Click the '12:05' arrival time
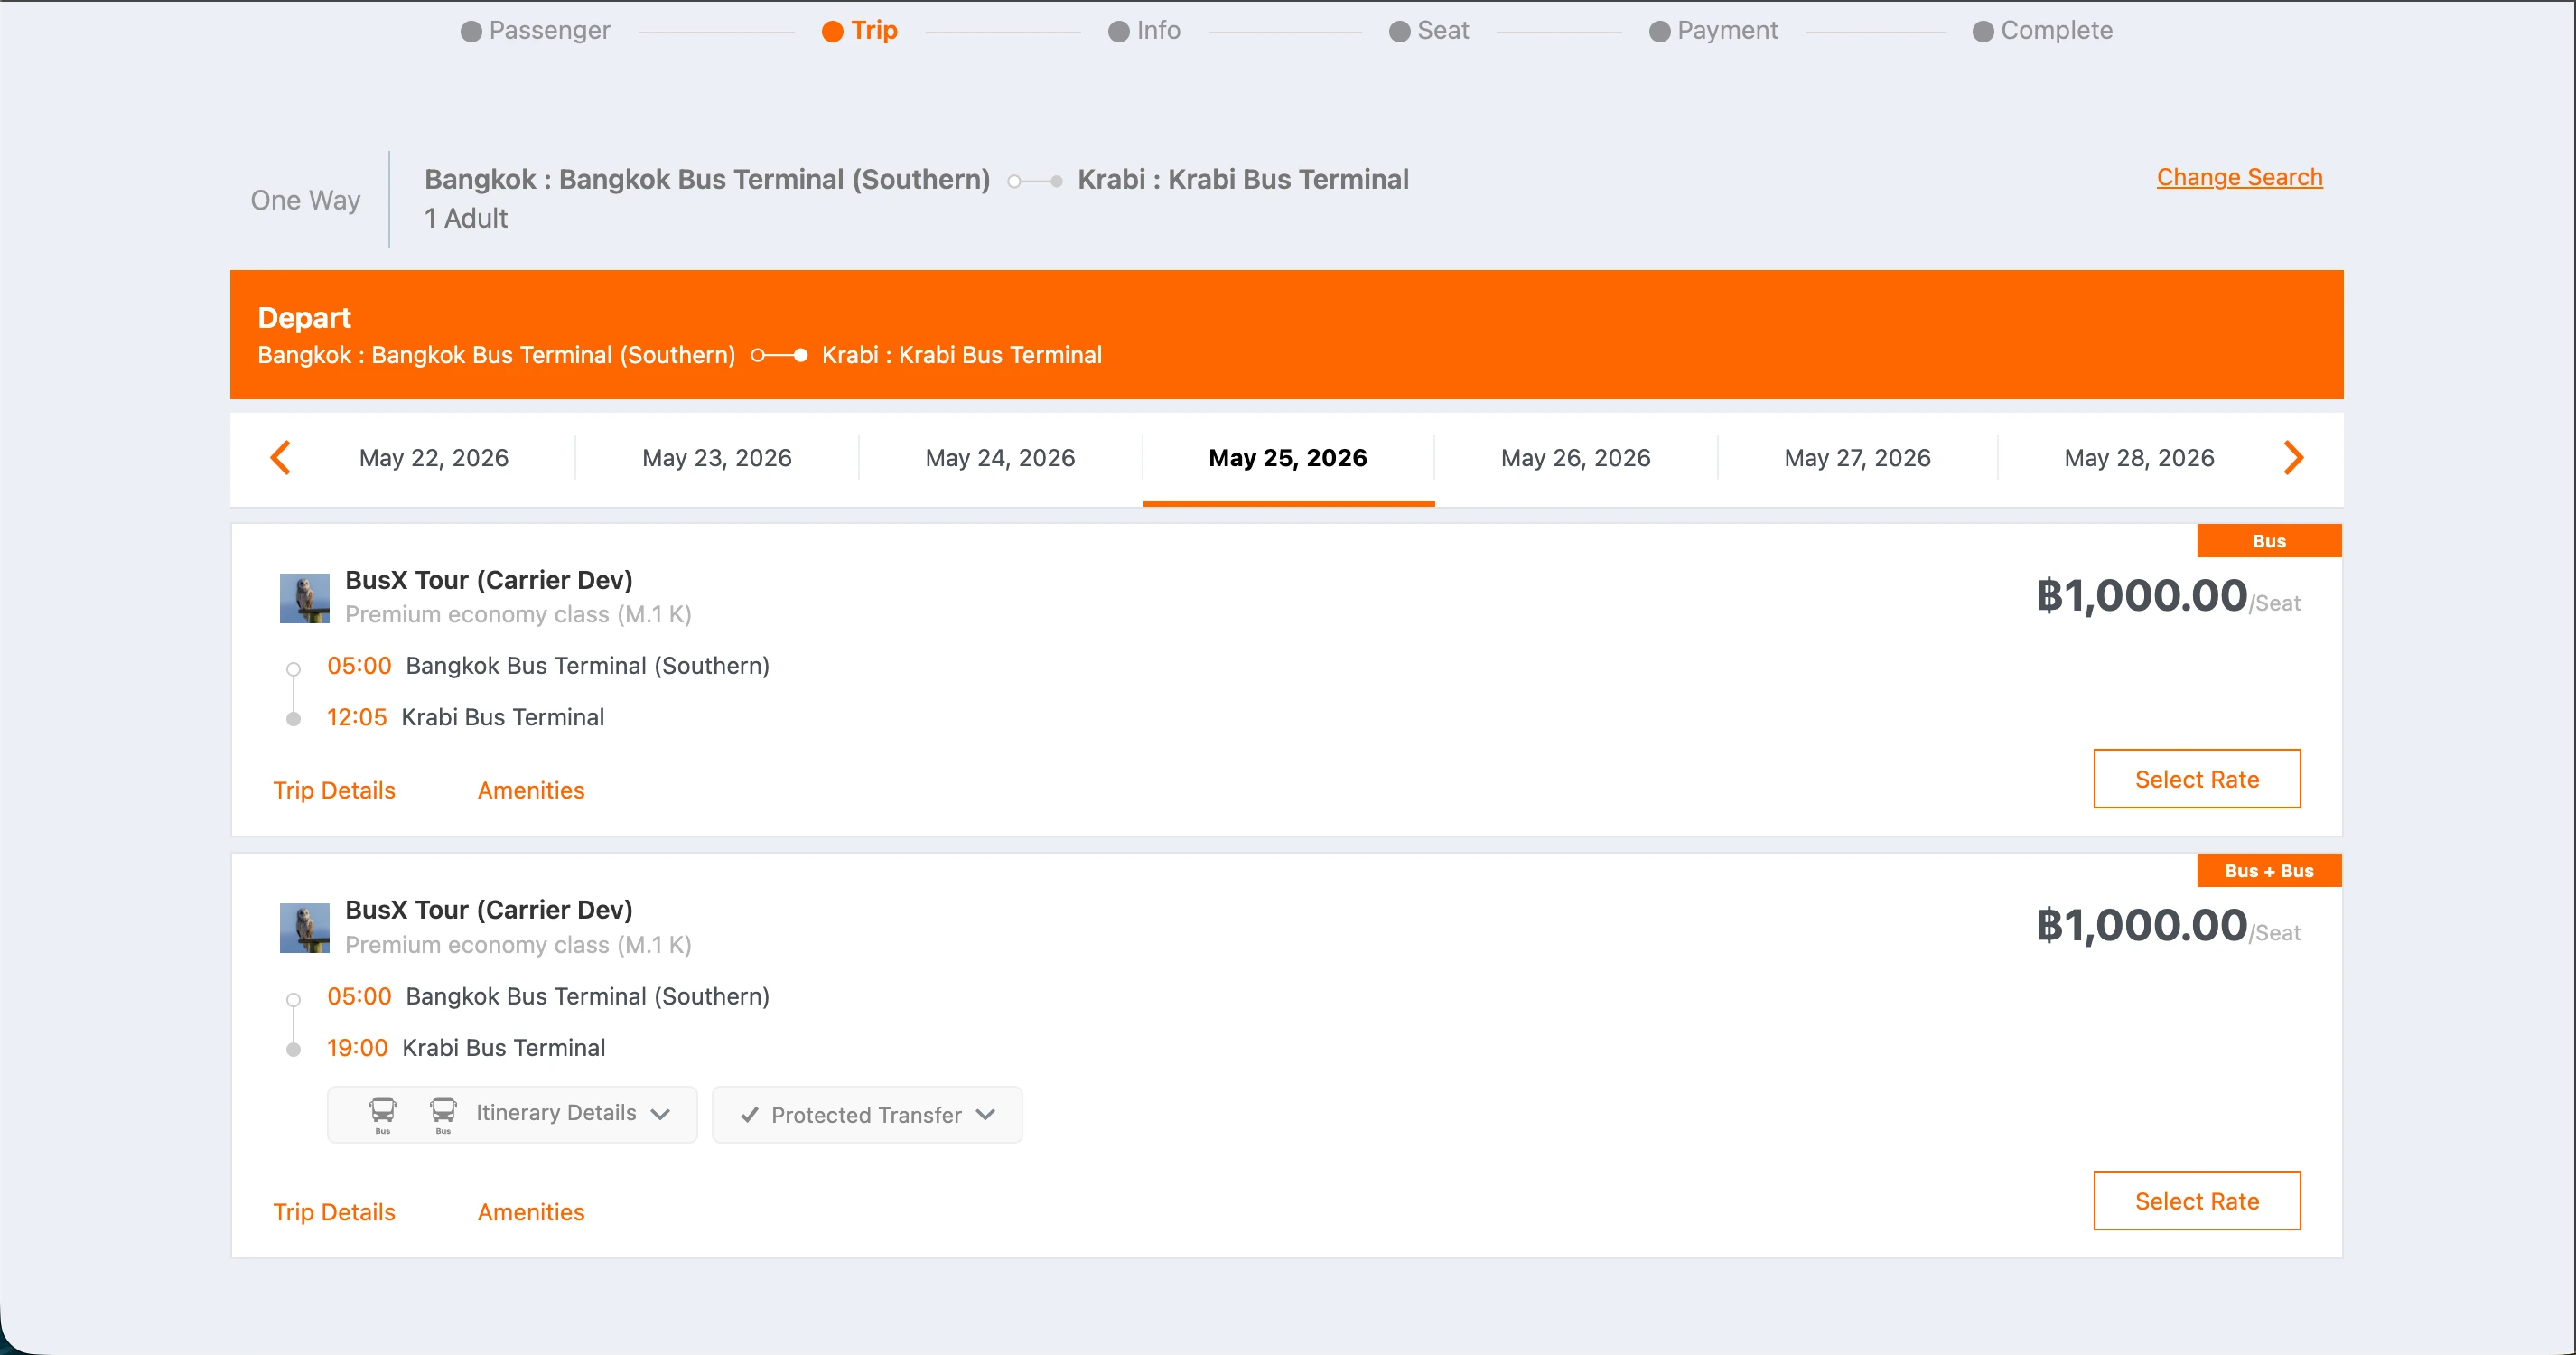 coord(357,718)
